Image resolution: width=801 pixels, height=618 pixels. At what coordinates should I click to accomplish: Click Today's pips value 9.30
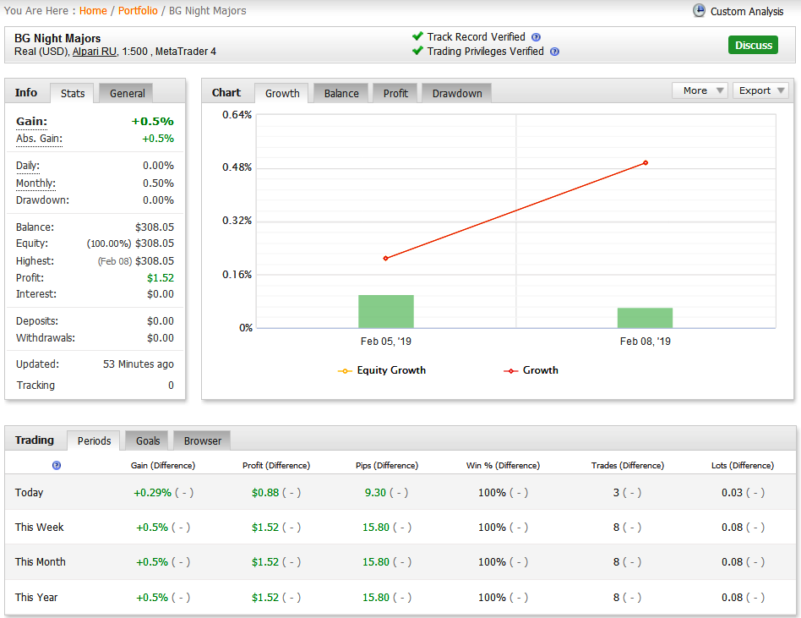pyautogui.click(x=375, y=493)
